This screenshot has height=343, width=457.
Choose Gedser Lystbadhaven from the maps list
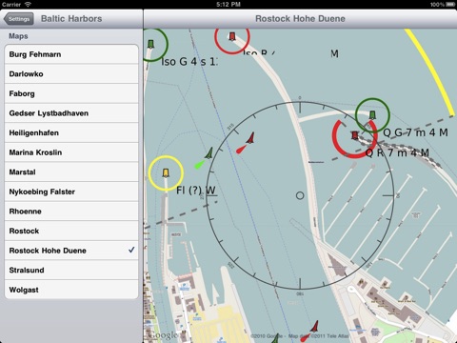(71, 113)
